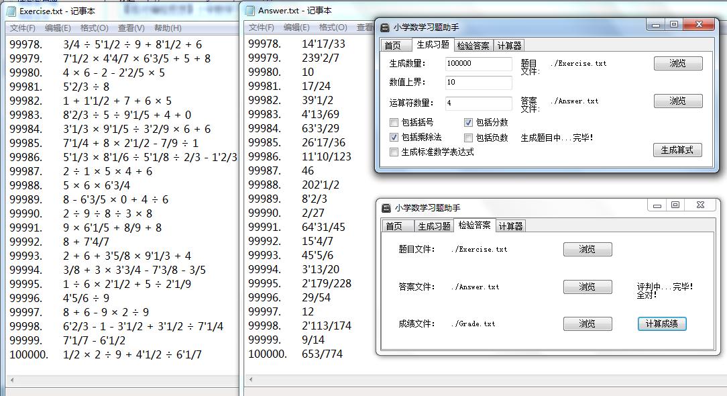Click './Exercise.txt' path in upper window

point(578,64)
